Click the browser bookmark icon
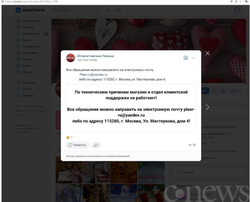Image resolution: width=250 pixels, height=202 pixels. [236, 2]
